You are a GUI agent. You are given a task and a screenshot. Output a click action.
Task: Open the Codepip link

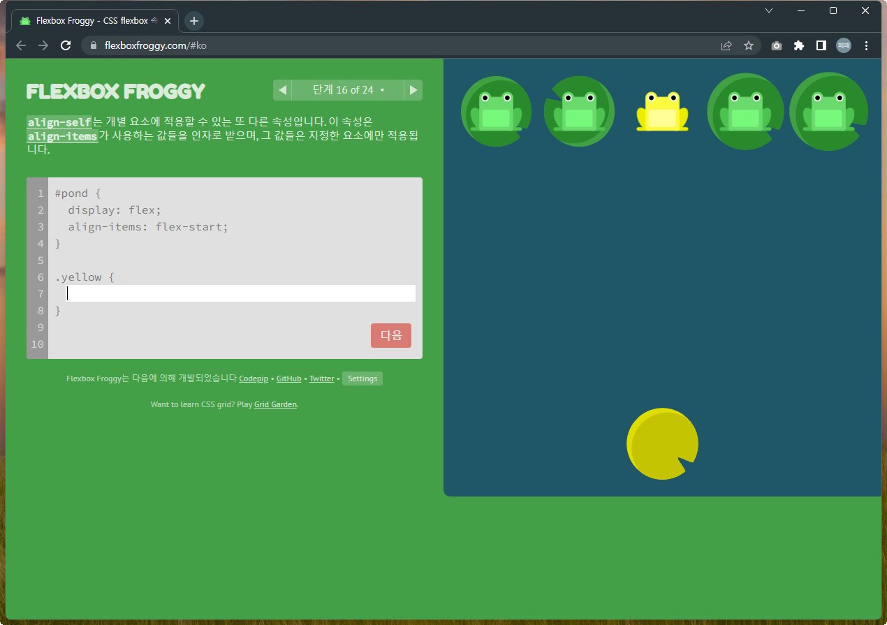click(x=254, y=378)
